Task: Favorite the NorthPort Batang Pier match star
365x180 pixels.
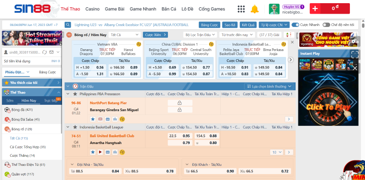Action: [93, 119]
